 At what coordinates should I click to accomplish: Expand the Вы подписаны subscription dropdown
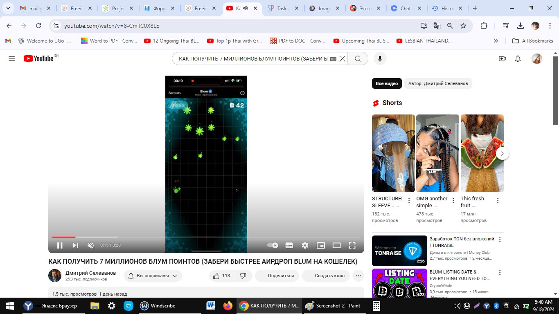point(153,276)
